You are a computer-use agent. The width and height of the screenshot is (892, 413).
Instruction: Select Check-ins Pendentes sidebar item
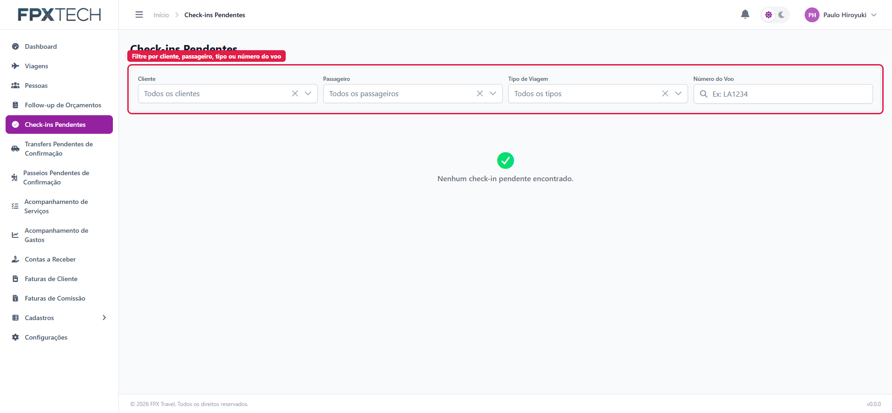pyautogui.click(x=59, y=125)
